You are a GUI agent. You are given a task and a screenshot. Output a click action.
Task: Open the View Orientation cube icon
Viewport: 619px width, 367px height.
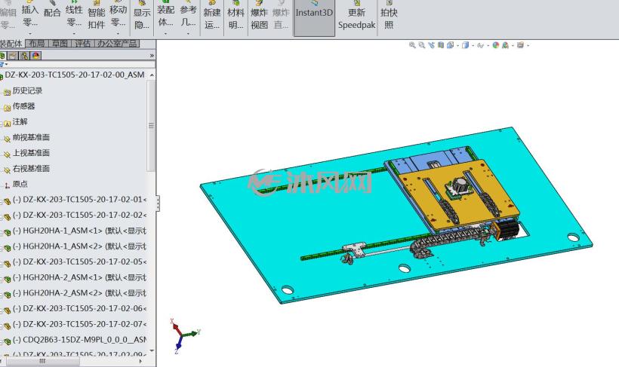coord(450,45)
